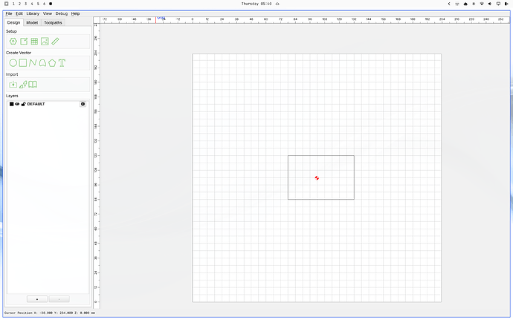Click the Setup section label
Screen dimensions: 513x320
click(11, 31)
